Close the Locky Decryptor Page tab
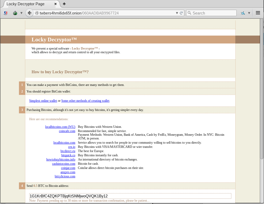The width and height of the screenshot is (264, 204). click(x=56, y=4)
